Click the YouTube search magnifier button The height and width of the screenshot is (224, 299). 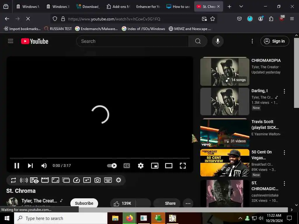pyautogui.click(x=198, y=41)
